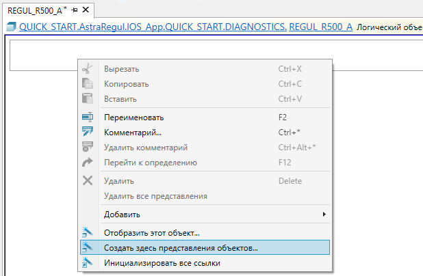Screen dimensions: 423x276
Task: Click the X icon beside Удалить
Action: (x=87, y=181)
